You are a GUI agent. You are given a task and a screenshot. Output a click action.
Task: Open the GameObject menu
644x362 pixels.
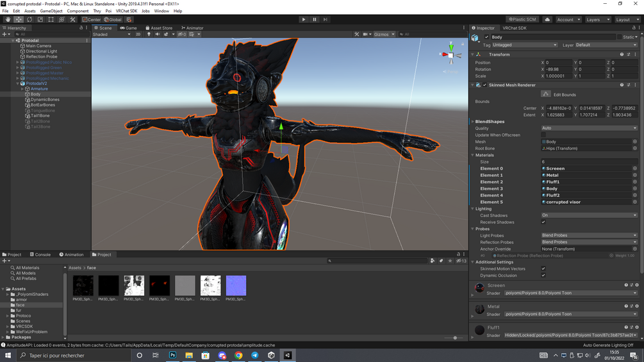tap(51, 11)
